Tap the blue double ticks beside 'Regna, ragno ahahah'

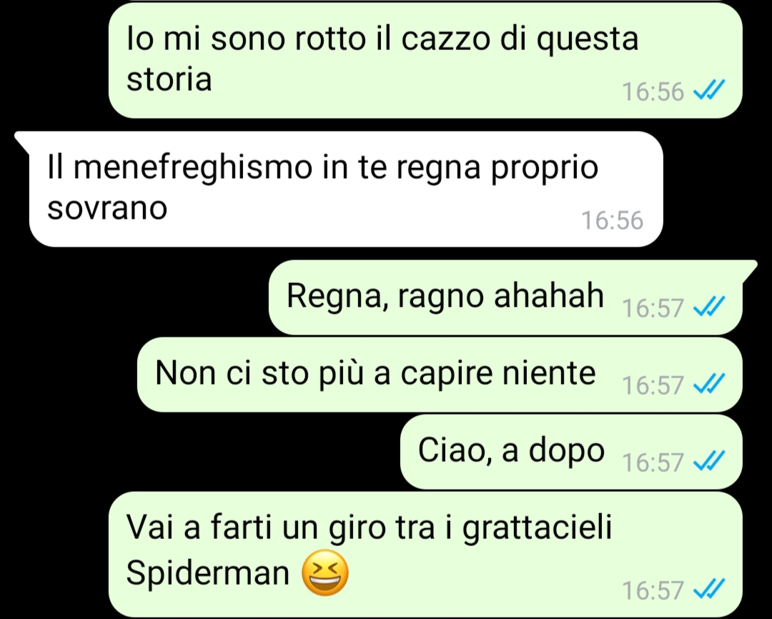(709, 307)
